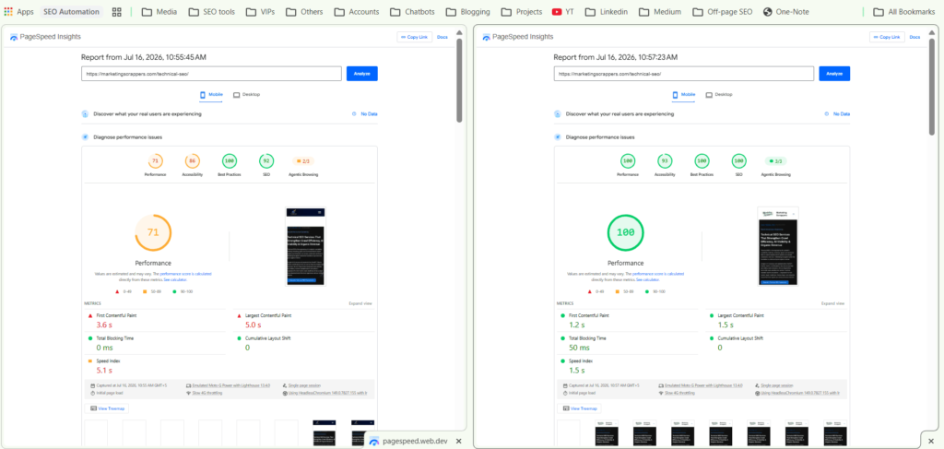Click 'Emulated Moto G Power' in left window
The height and width of the screenshot is (449, 944).
[231, 385]
